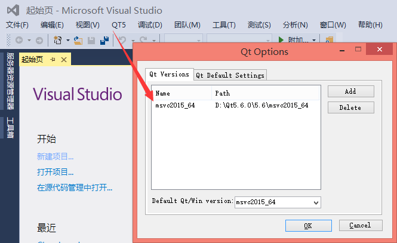Select the msvc2015_64 name cell
This screenshot has width=397, height=243.
tap(175, 105)
